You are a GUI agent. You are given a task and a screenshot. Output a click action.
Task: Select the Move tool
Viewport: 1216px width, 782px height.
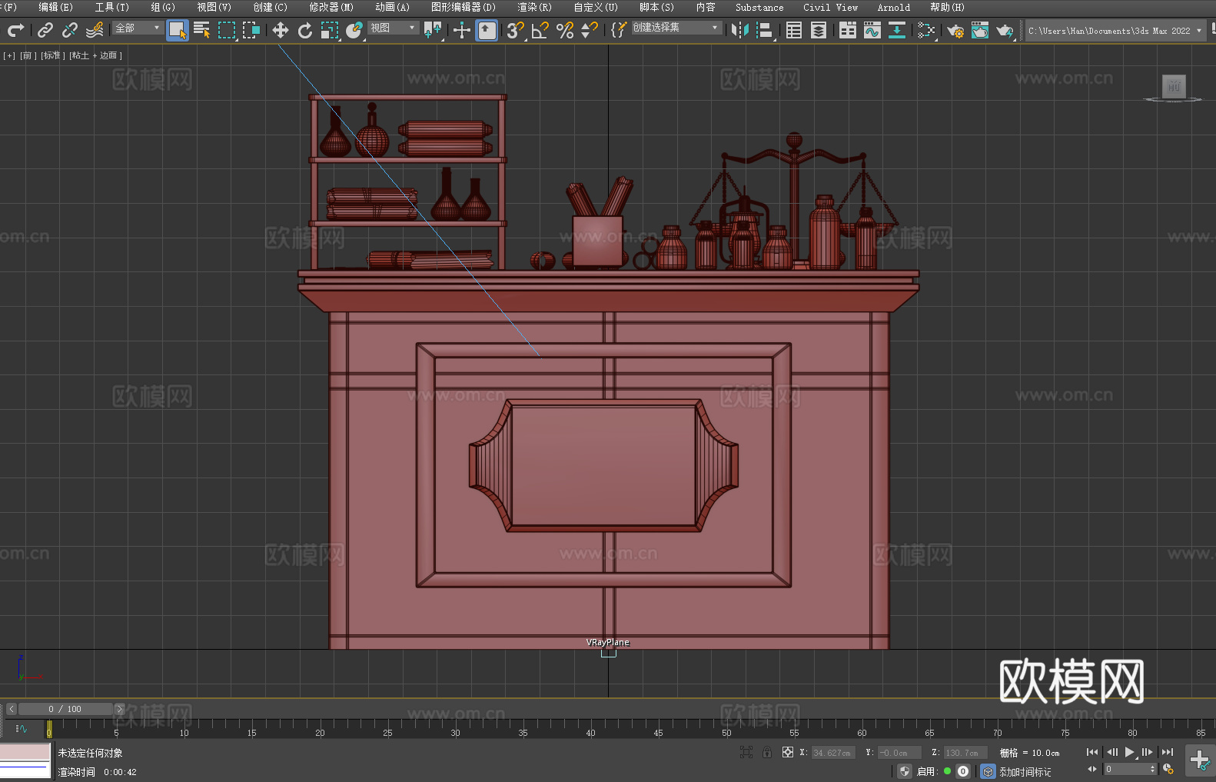(x=281, y=30)
